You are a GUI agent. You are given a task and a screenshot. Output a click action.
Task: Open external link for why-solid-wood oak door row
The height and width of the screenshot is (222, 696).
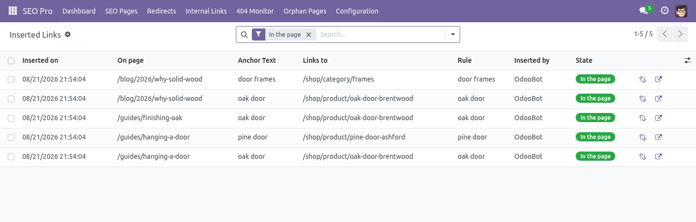click(658, 98)
